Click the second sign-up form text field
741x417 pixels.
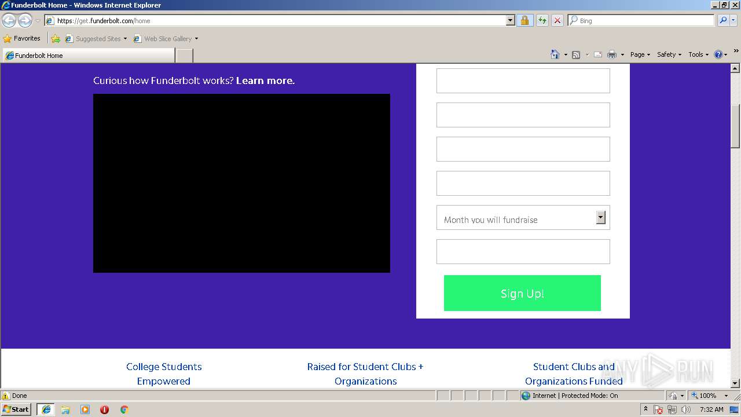click(x=523, y=115)
